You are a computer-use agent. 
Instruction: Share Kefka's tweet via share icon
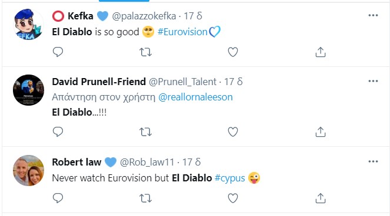[321, 52]
